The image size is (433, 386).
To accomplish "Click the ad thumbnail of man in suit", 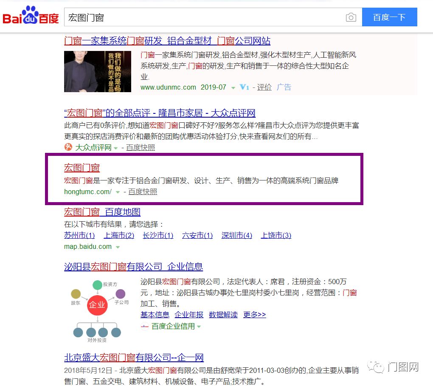I will pos(98,71).
